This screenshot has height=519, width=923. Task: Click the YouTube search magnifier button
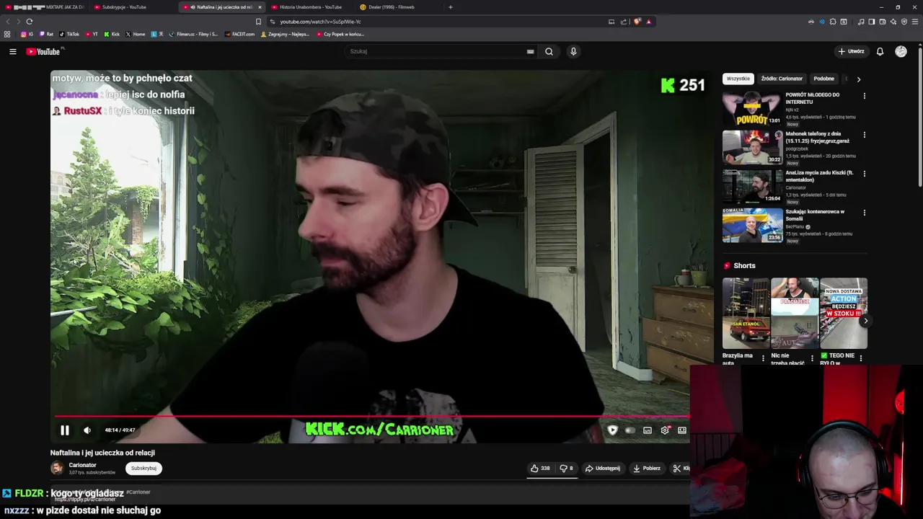pos(549,51)
